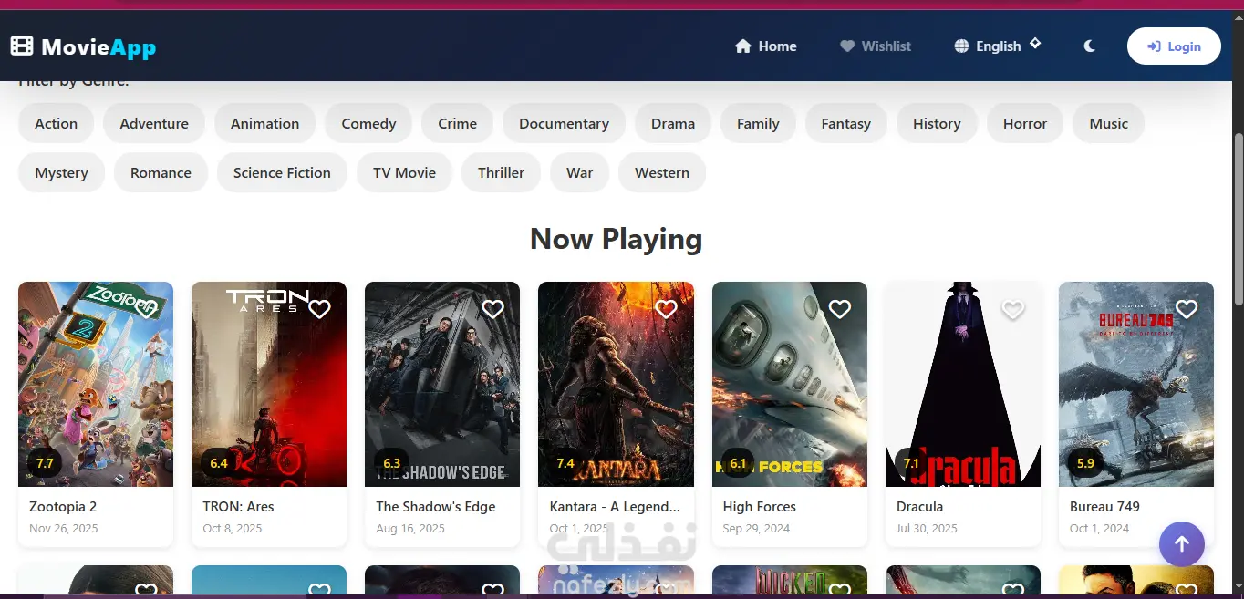Viewport: 1244px width, 599px height.
Task: Open the Bureau 749 poster
Action: click(x=1136, y=384)
